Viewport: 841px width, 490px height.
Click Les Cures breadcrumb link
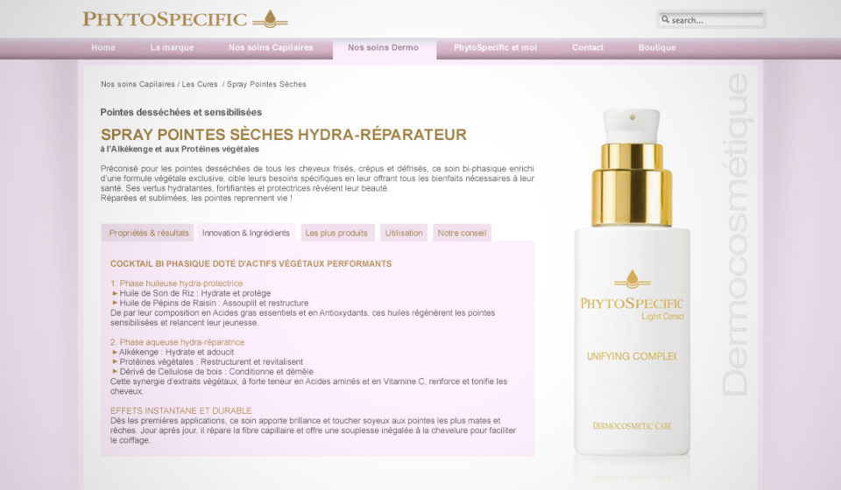click(x=200, y=84)
